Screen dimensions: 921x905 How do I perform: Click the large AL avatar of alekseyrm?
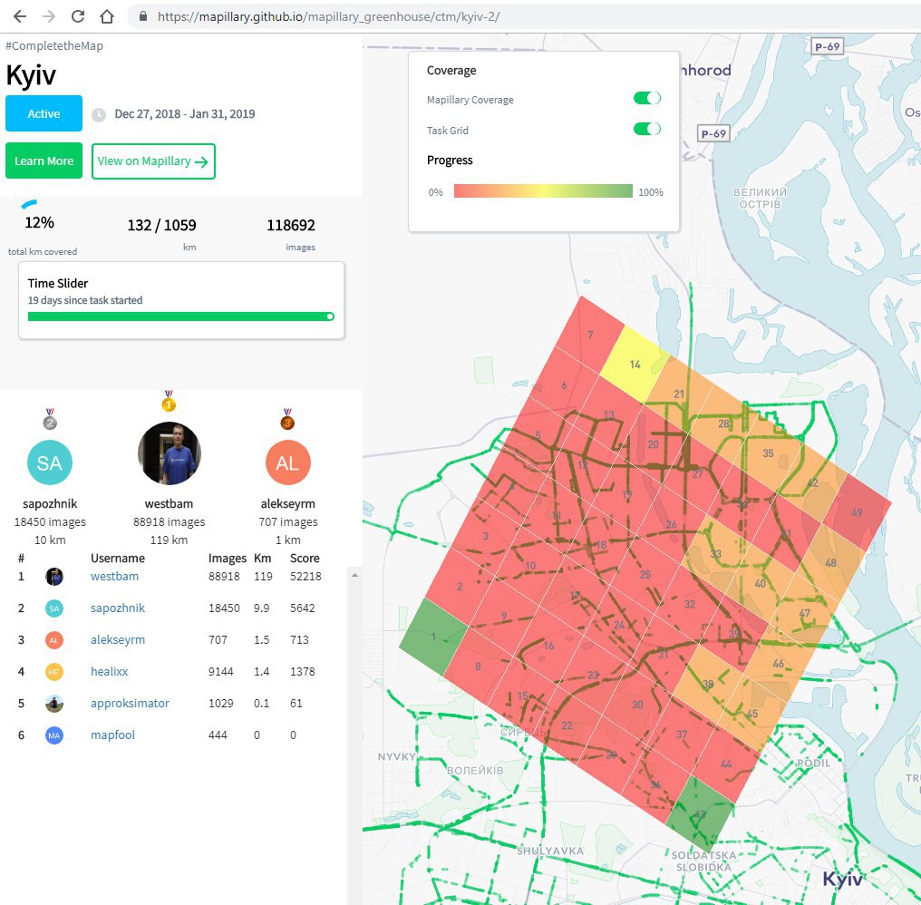(x=288, y=462)
